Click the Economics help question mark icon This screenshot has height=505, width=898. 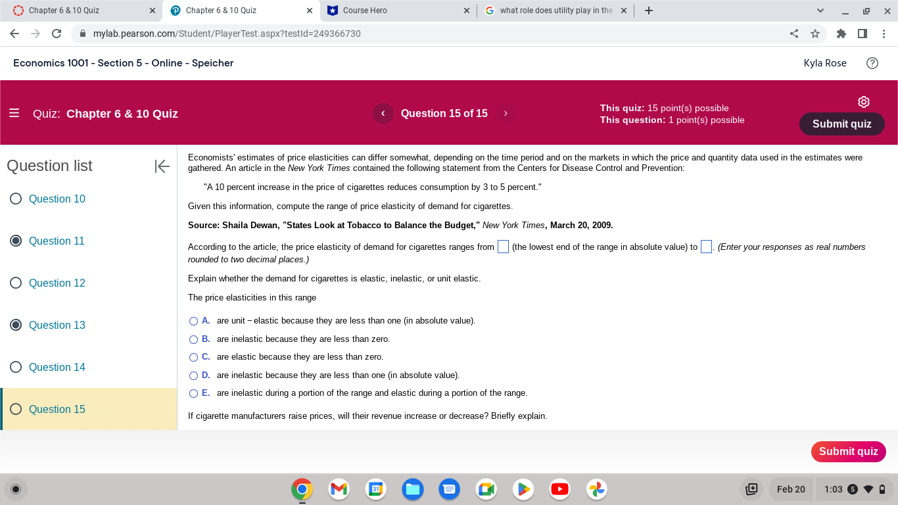[x=872, y=63]
